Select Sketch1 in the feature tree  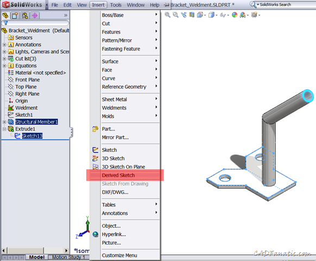click(24, 115)
